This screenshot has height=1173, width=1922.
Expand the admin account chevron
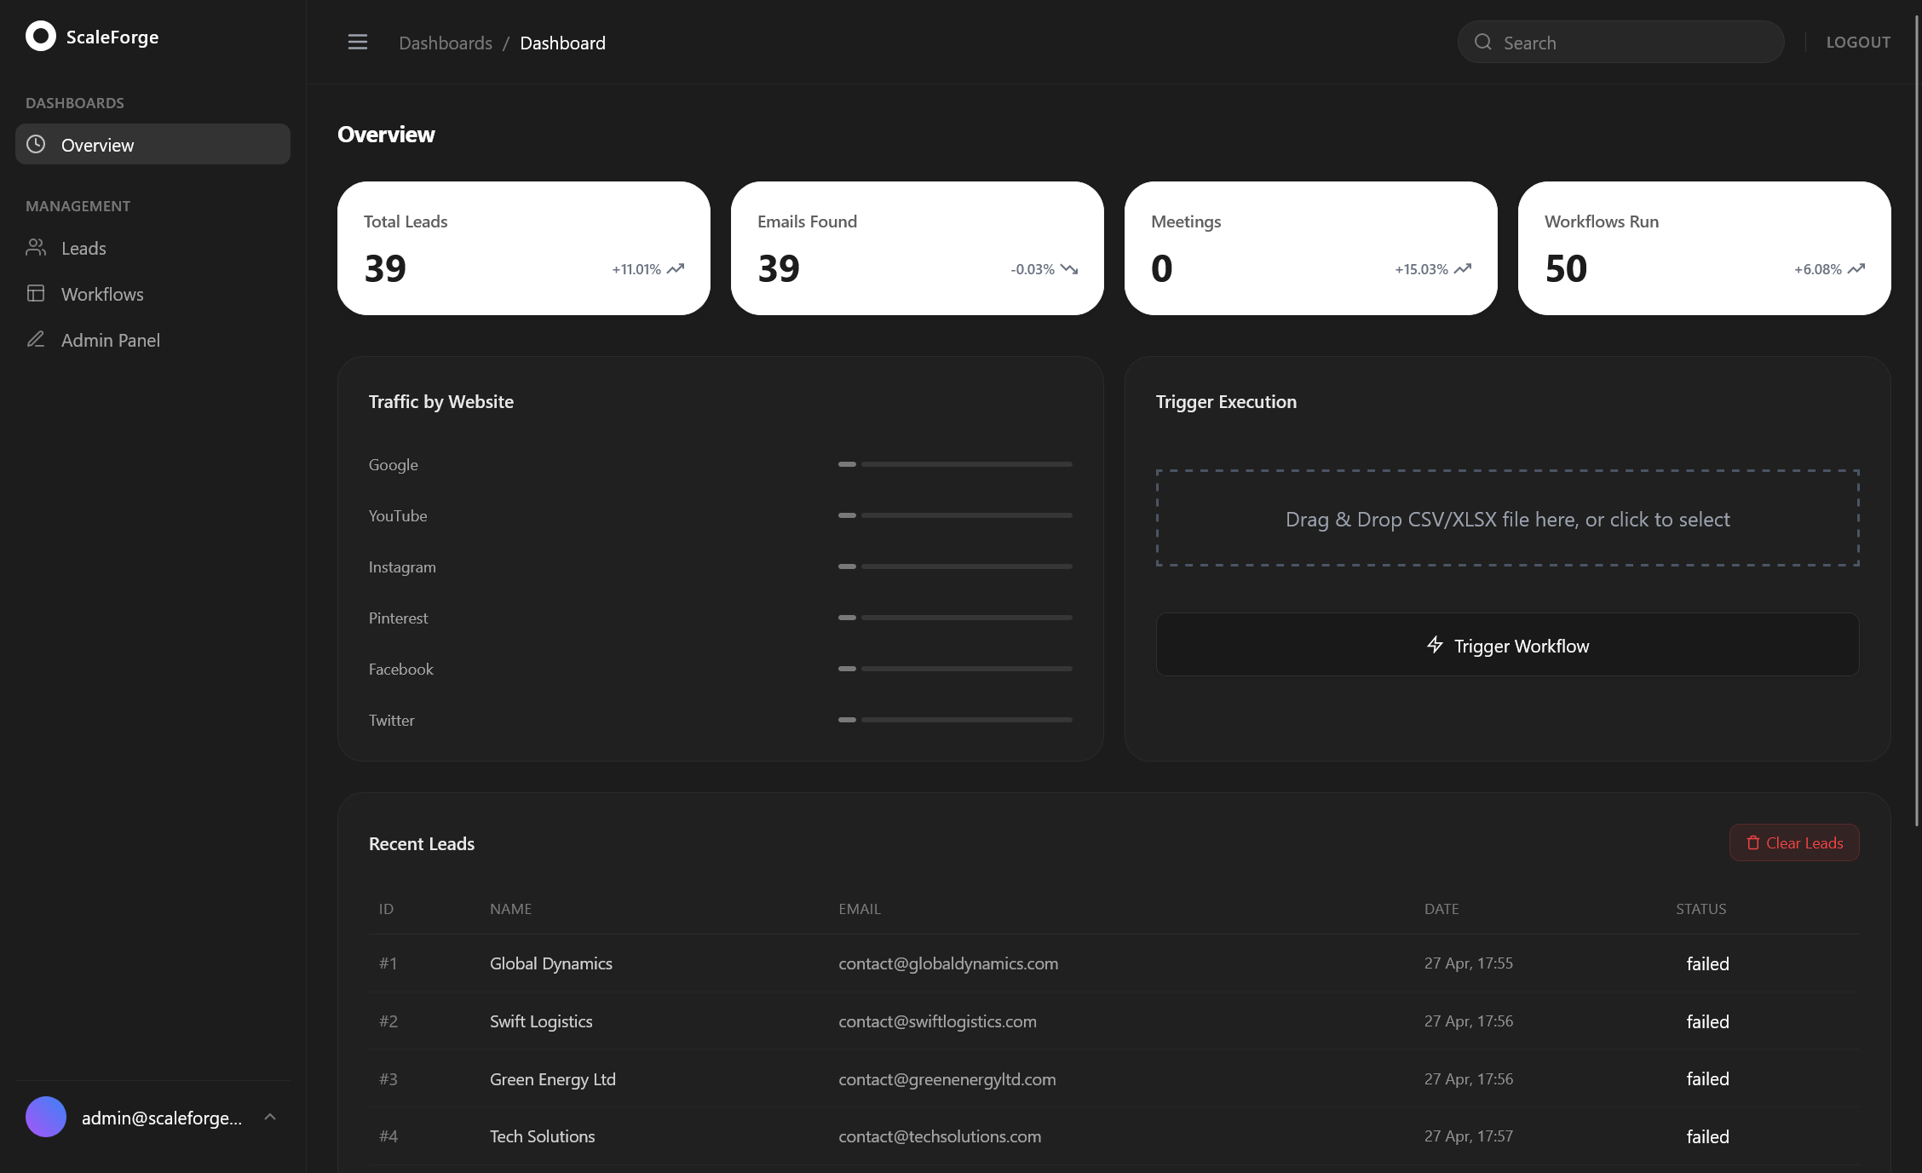pyautogui.click(x=270, y=1117)
